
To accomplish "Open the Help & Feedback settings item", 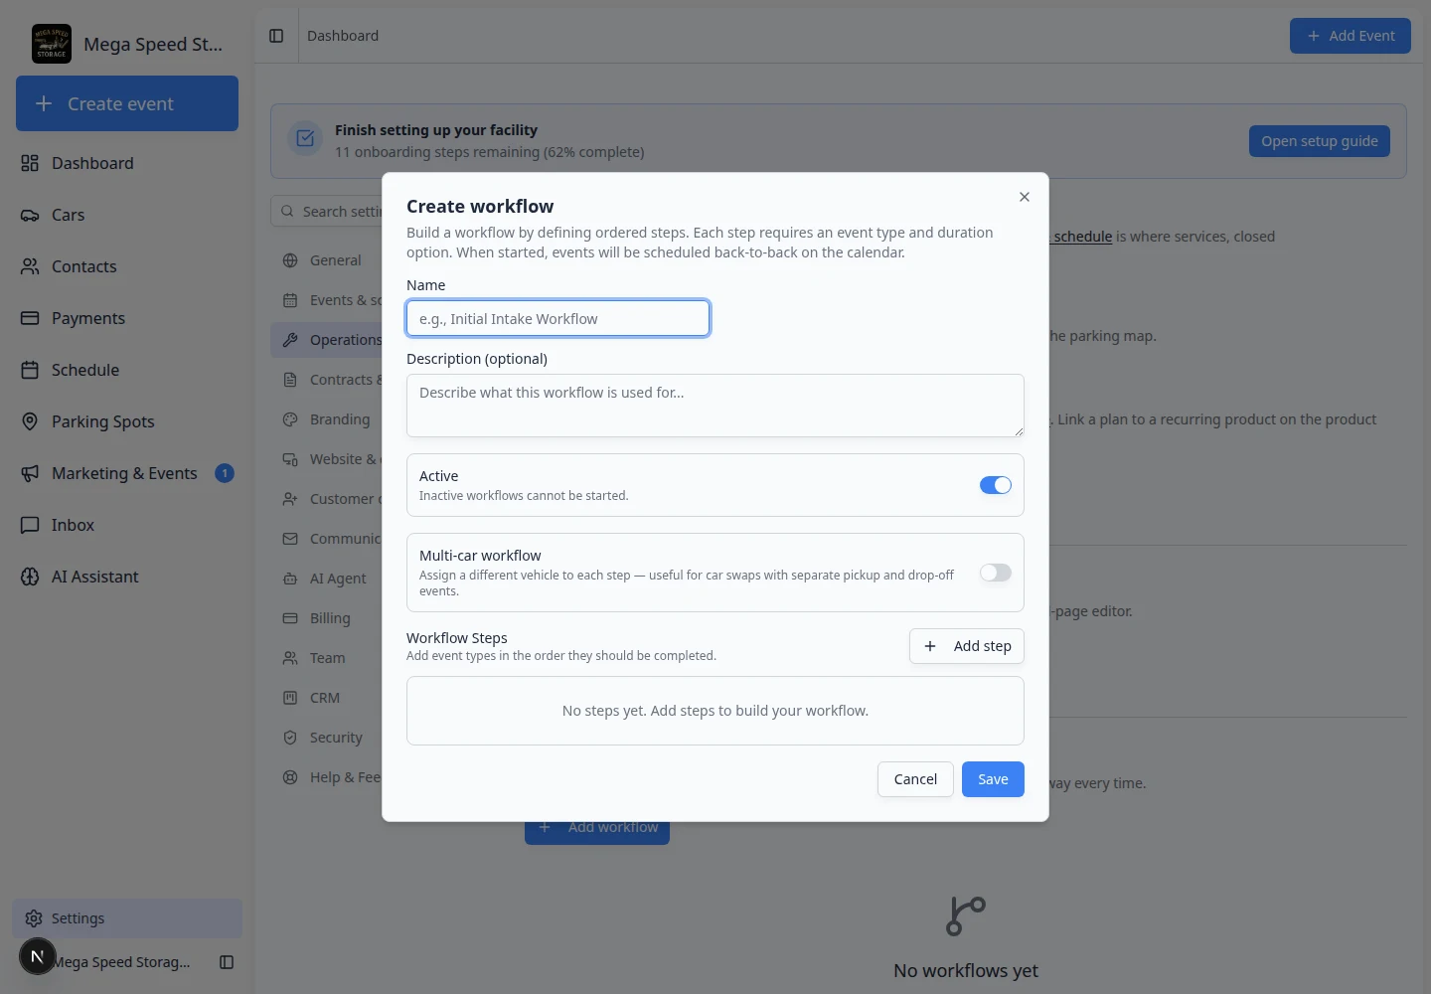I will (x=326, y=777).
